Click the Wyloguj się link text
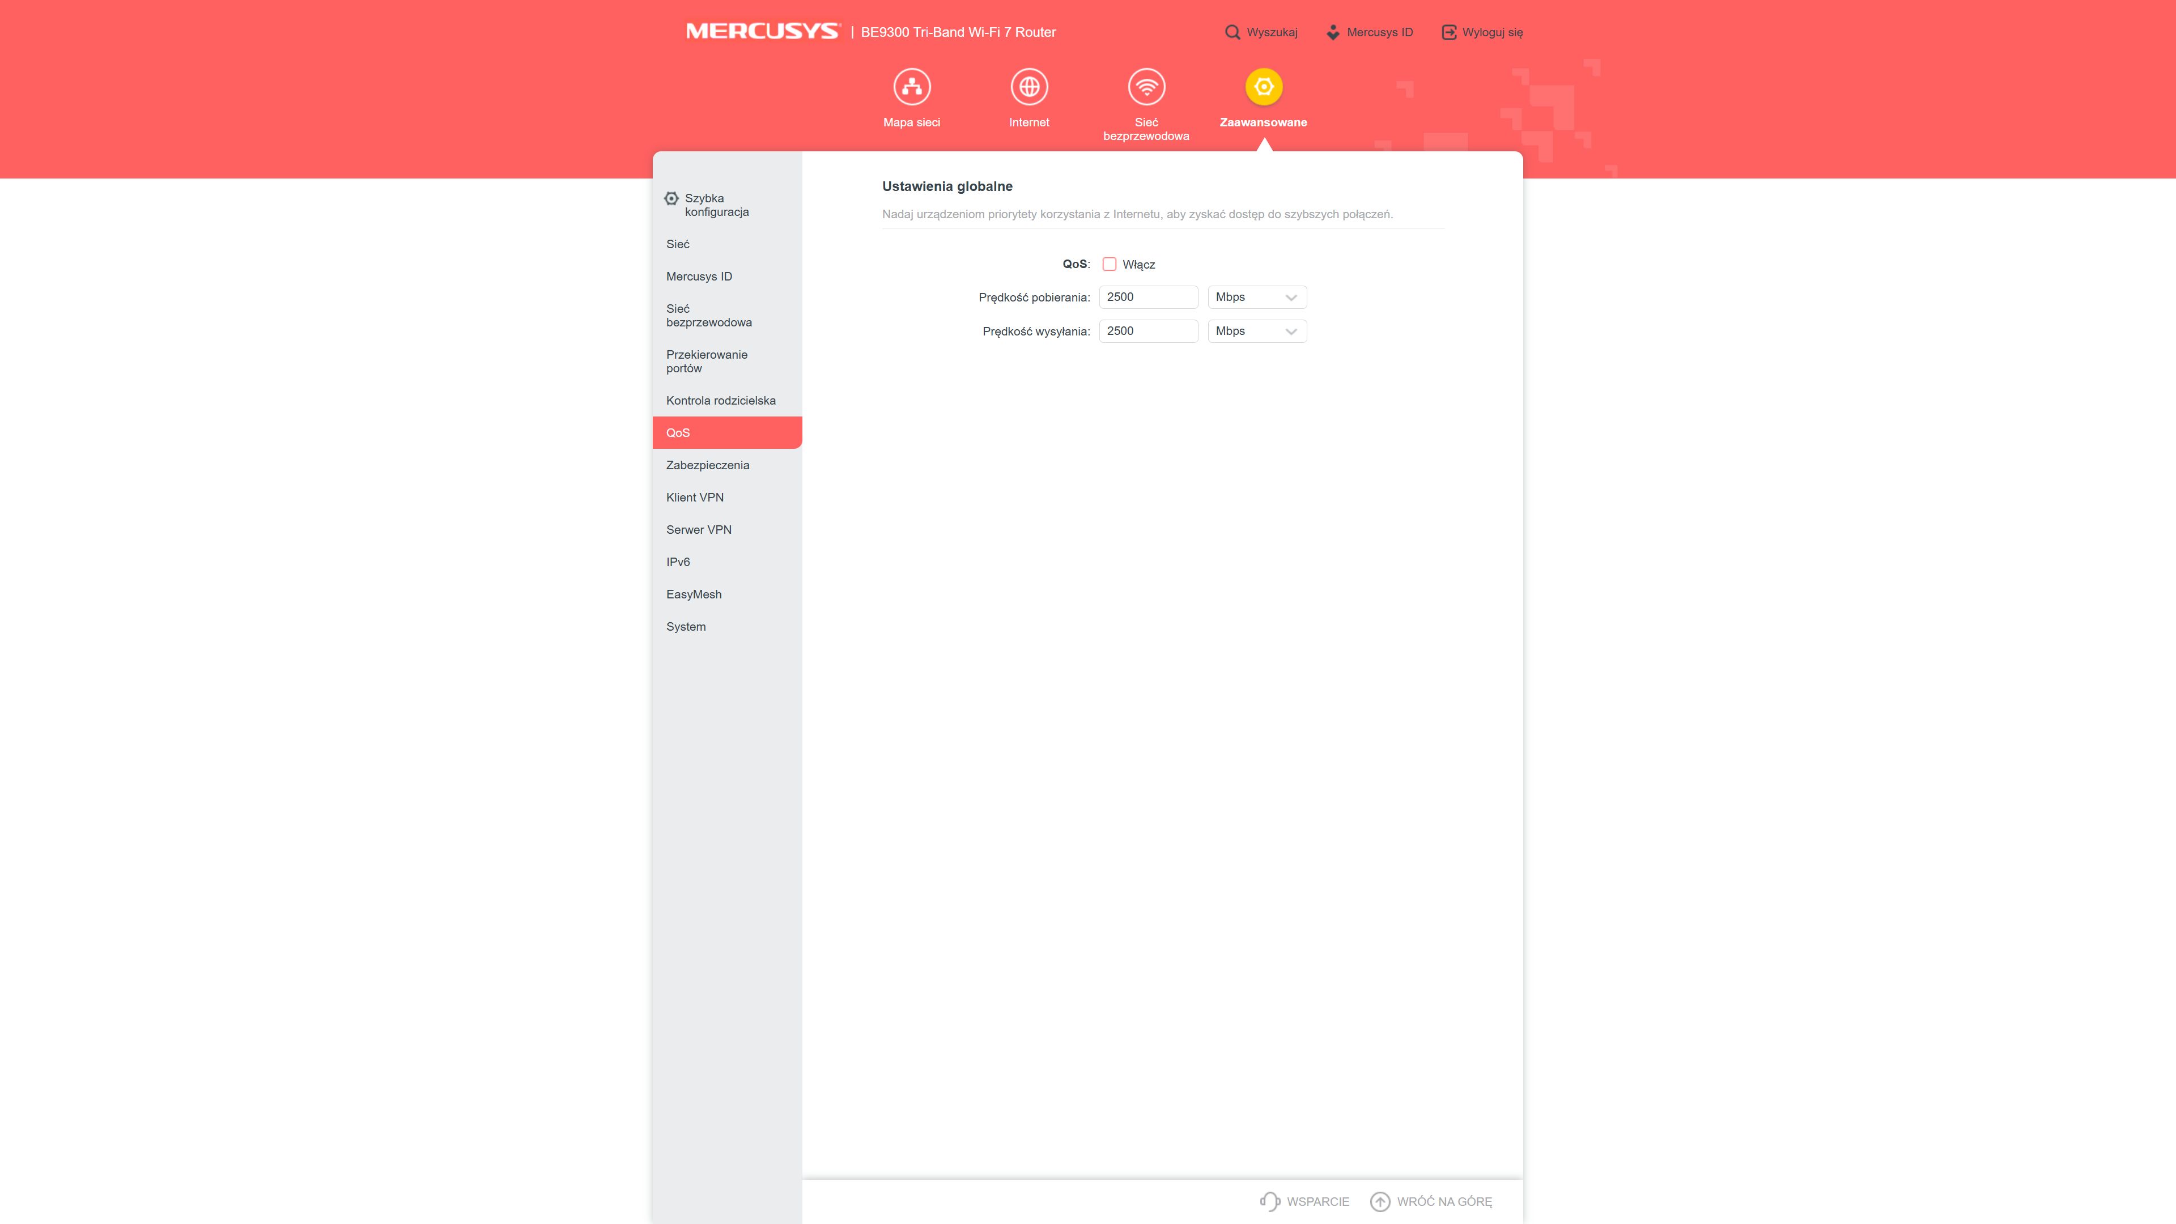The height and width of the screenshot is (1224, 2176). click(x=1493, y=32)
